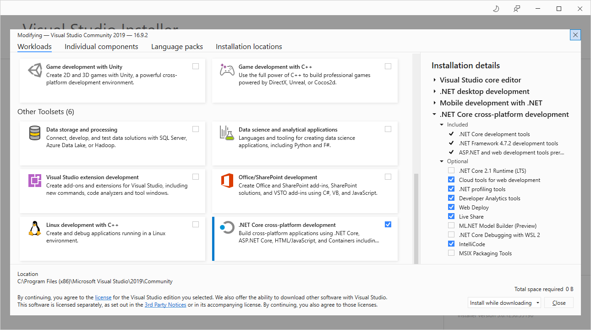Open the 3rd Party Notices link

coord(165,305)
